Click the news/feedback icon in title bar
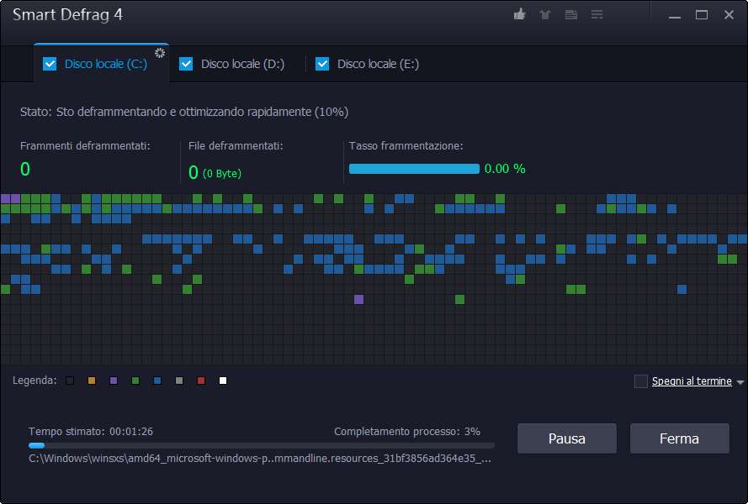 pyautogui.click(x=571, y=15)
